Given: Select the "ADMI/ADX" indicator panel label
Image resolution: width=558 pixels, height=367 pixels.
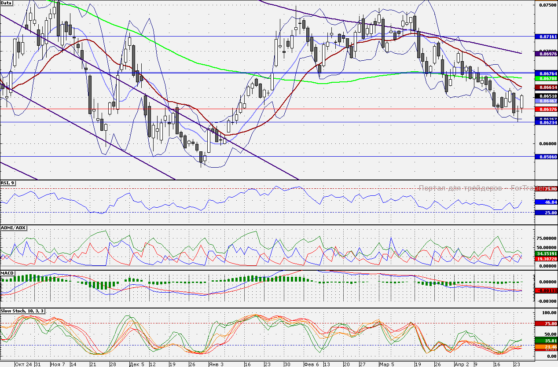Looking at the screenshot, I should click(14, 228).
